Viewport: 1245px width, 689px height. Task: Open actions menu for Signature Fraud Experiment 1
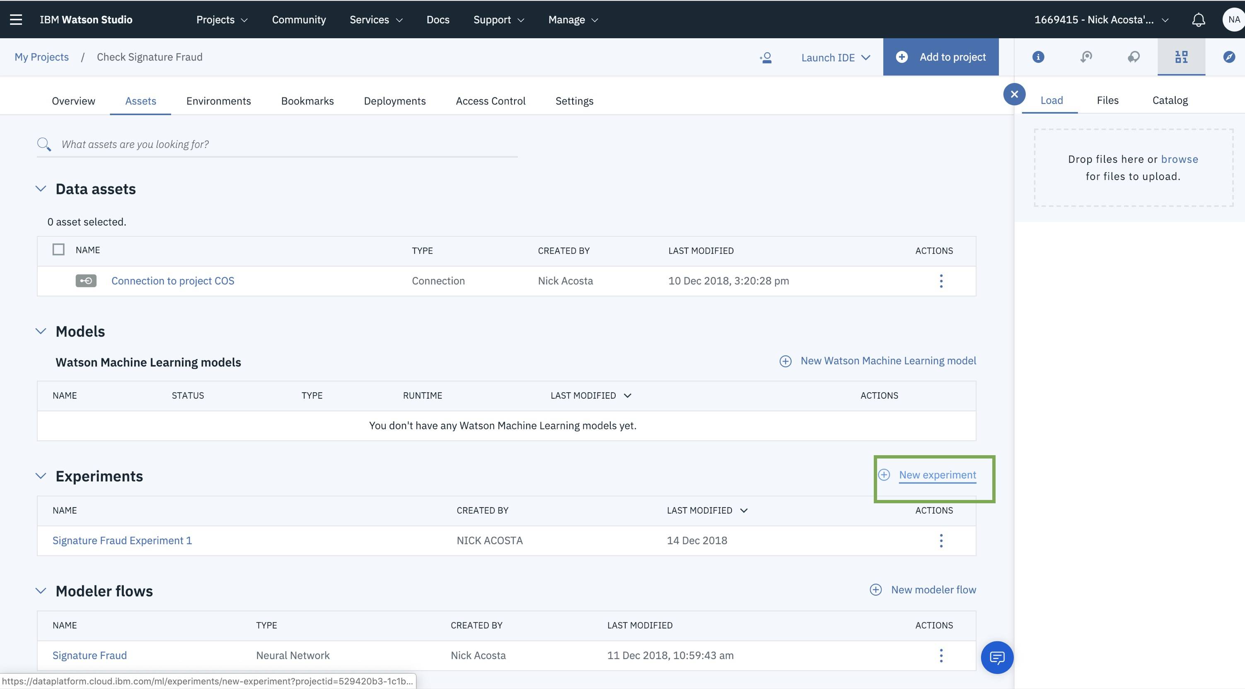940,540
